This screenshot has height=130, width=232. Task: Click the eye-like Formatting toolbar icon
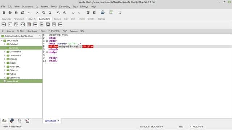coord(54,25)
